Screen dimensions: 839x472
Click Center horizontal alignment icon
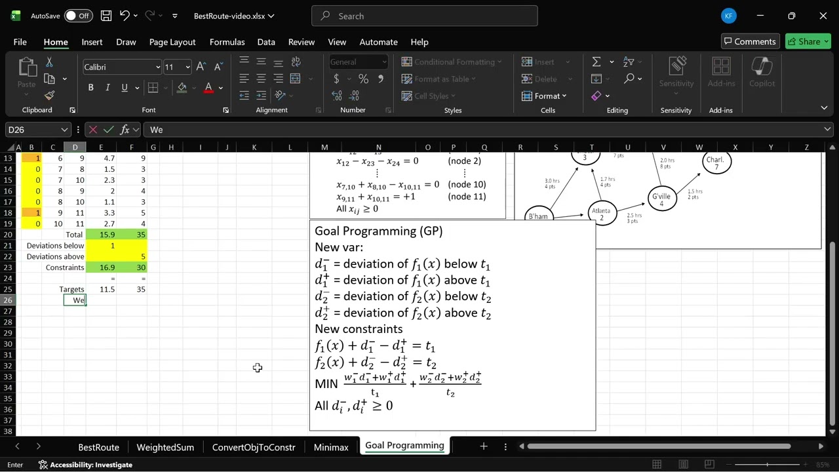pos(261,79)
